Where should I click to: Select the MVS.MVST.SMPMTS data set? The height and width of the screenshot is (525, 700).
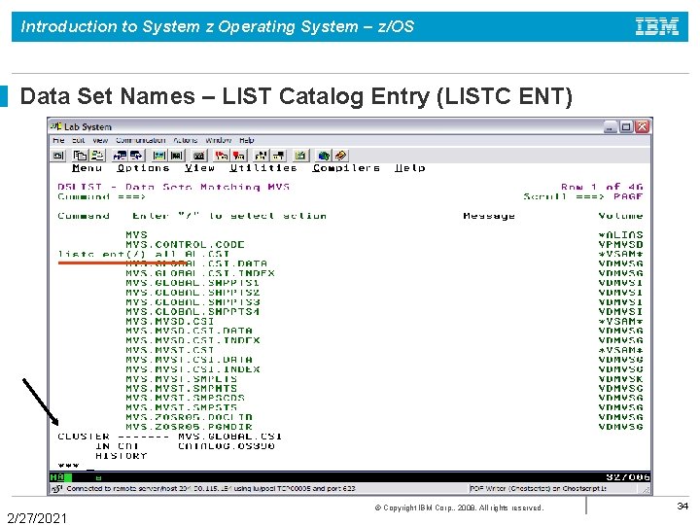[181, 388]
